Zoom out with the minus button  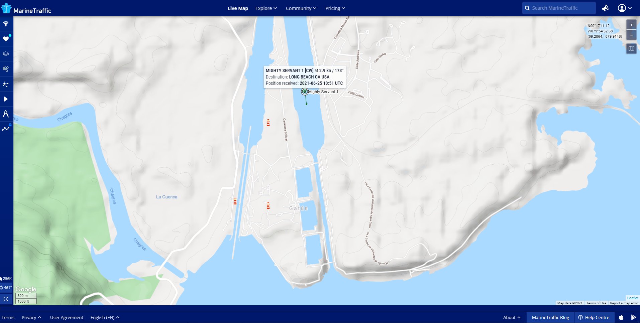coord(631,35)
